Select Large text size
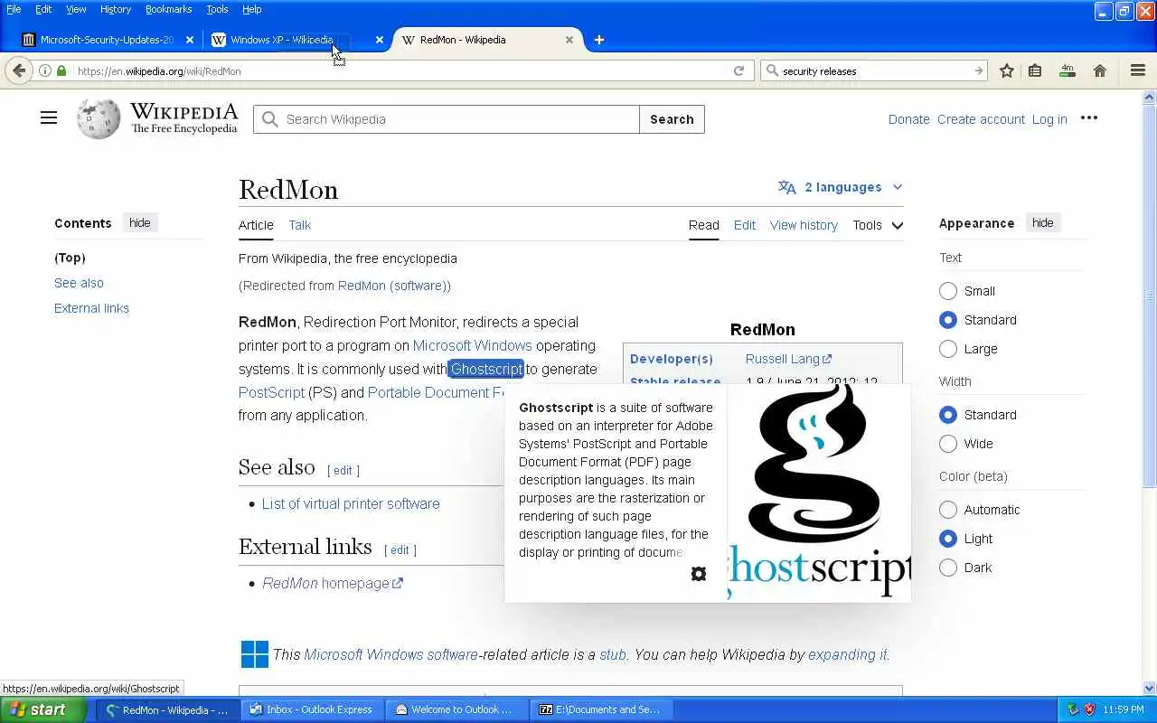The image size is (1157, 723). 948,349
